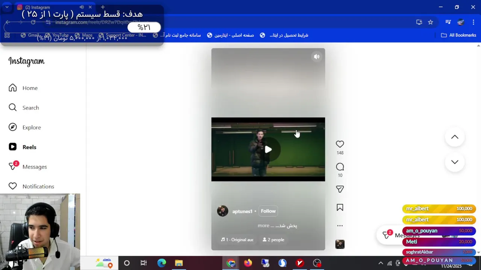Click the taskbar weather widget
481x270 pixels.
pos(104,263)
